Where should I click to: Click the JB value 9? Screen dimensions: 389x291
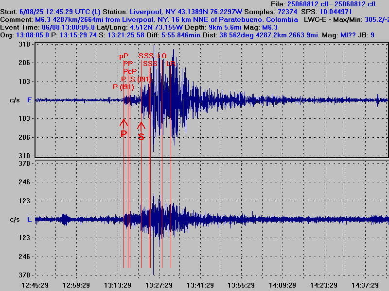pyautogui.click(x=372, y=35)
